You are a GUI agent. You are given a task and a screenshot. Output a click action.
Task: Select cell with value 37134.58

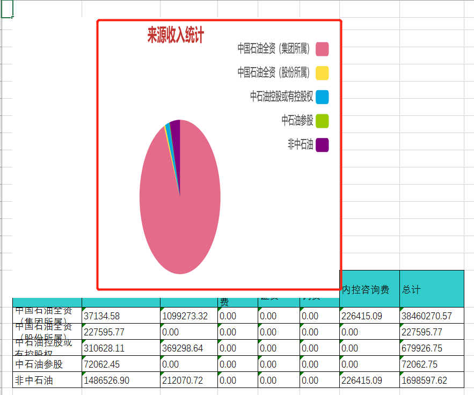coord(121,316)
